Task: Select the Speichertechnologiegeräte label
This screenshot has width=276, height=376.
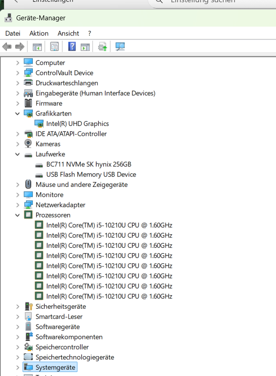Action: click(75, 357)
